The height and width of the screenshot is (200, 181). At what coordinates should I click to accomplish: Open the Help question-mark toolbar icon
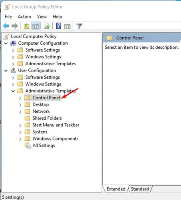click(59, 26)
